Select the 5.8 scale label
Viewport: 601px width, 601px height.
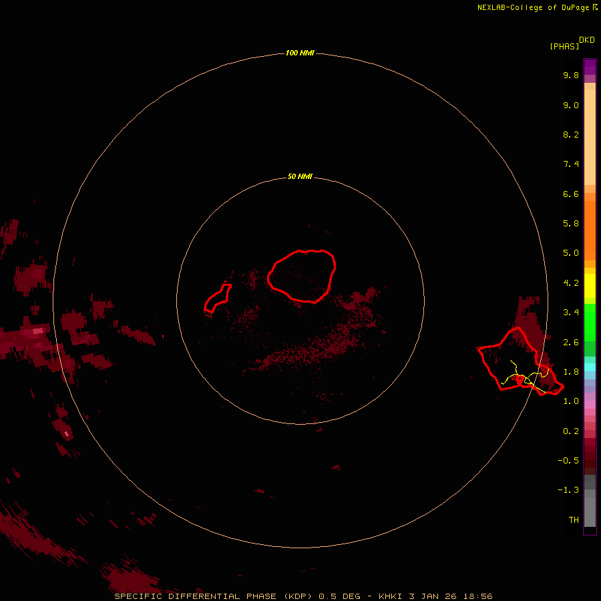pyautogui.click(x=571, y=223)
